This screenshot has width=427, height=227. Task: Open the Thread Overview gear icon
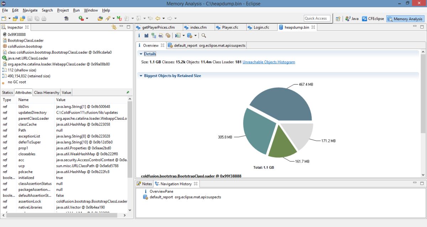(x=168, y=36)
